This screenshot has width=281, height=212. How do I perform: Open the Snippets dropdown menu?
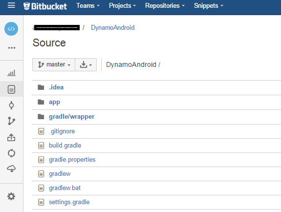208,6
